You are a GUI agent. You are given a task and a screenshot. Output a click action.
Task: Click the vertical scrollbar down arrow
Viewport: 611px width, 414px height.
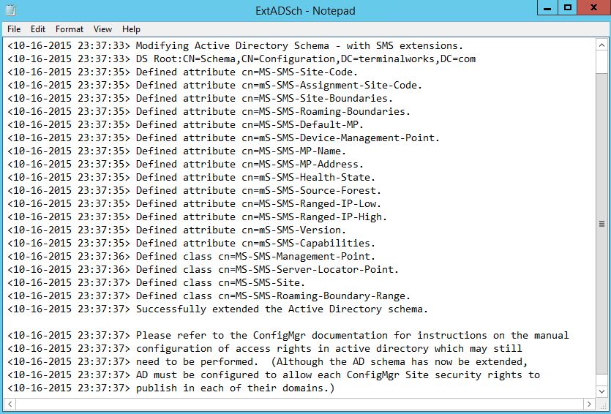[601, 391]
